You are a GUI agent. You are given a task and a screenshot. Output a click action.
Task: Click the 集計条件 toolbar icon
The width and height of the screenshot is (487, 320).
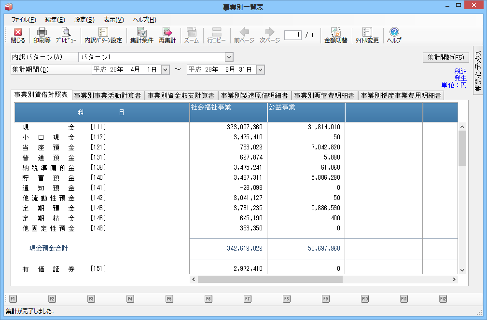click(141, 32)
